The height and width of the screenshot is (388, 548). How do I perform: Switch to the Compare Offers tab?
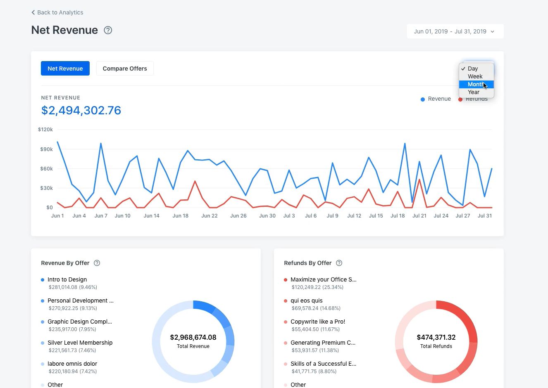(125, 69)
